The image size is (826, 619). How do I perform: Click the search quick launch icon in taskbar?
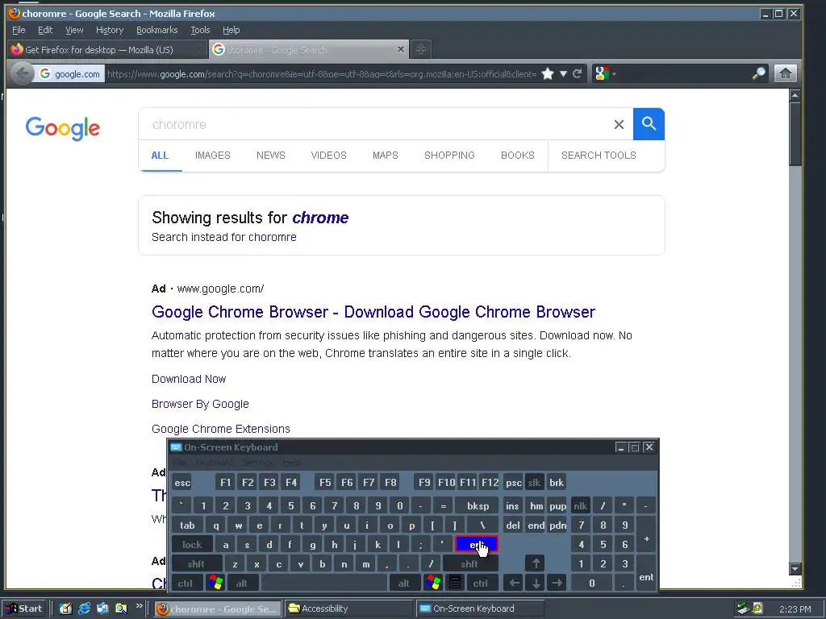(x=121, y=609)
